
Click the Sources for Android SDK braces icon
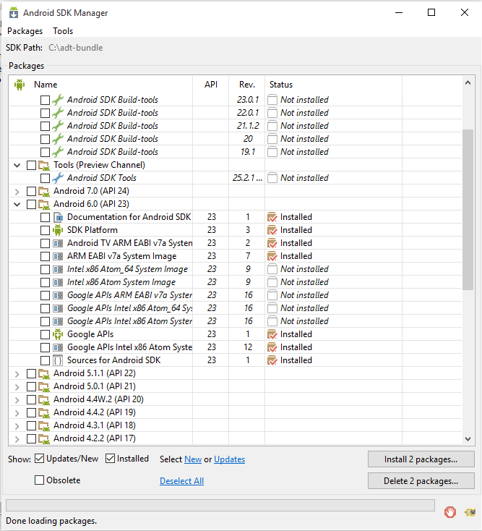[x=58, y=361]
